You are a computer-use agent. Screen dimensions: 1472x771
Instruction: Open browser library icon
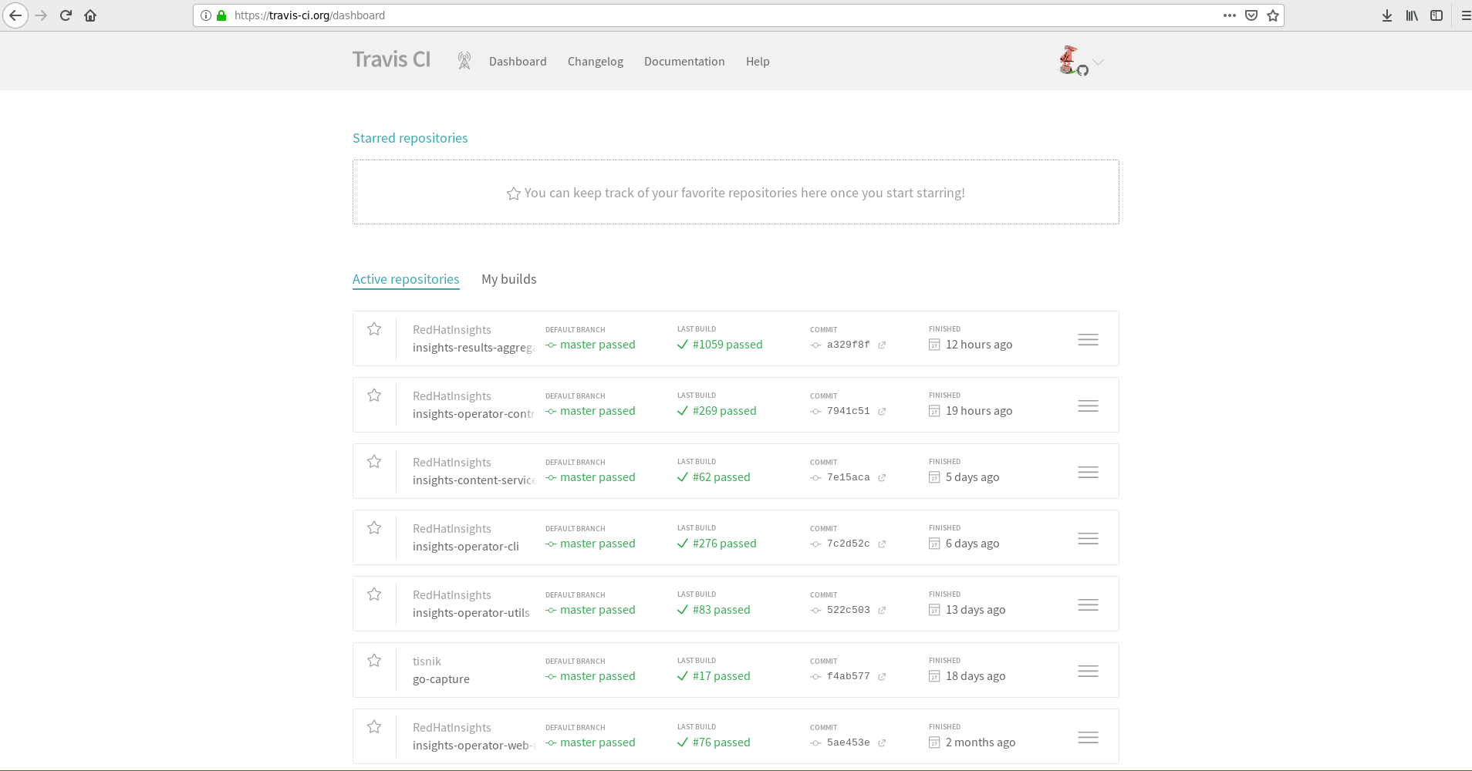tap(1412, 15)
